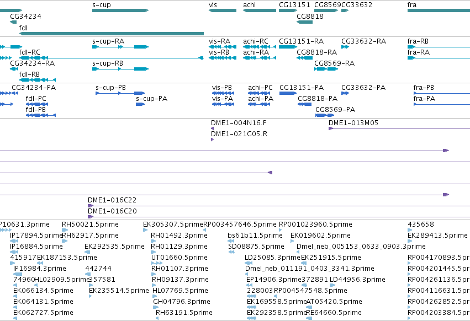Select the s-cup gene bar
Viewport: 470px width, 321px height.
tap(120, 10)
